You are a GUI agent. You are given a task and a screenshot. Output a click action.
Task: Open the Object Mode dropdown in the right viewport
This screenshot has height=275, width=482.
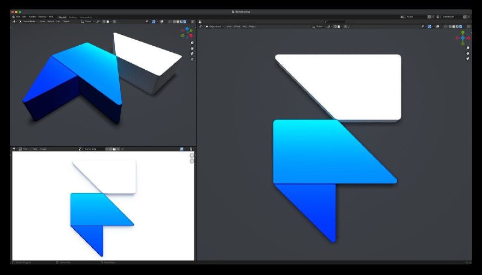pos(214,26)
